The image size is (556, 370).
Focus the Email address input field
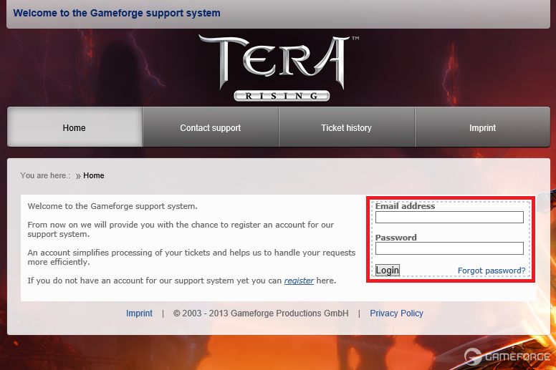click(x=449, y=218)
